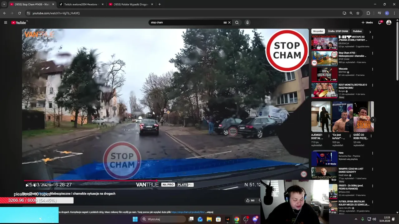Open GOŚĆ CO ROBI PIZZĘ short
Viewport: 399px width, 224px height.
[363, 117]
